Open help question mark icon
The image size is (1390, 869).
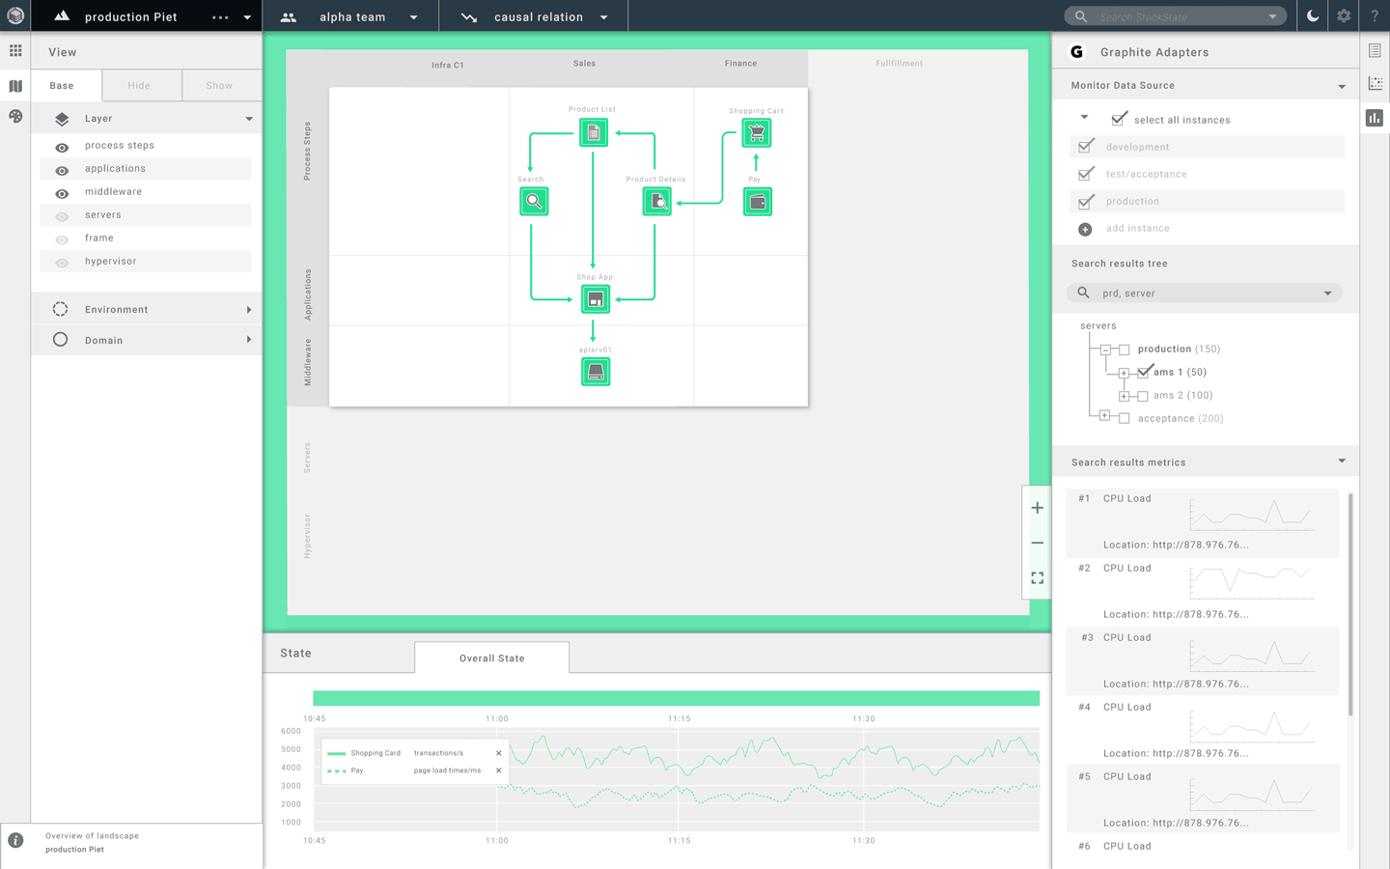tap(1375, 16)
